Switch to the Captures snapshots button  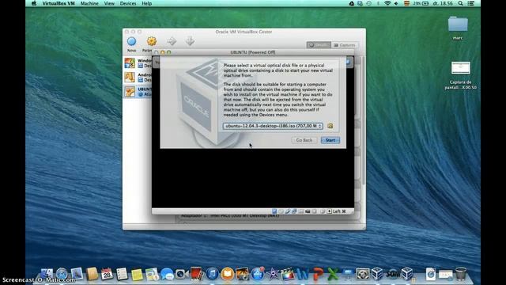pyautogui.click(x=345, y=45)
